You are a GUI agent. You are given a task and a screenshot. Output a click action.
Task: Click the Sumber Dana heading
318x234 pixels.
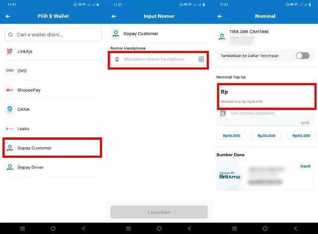tap(231, 155)
